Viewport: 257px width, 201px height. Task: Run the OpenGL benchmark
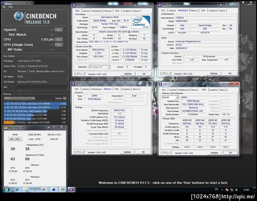(59, 30)
